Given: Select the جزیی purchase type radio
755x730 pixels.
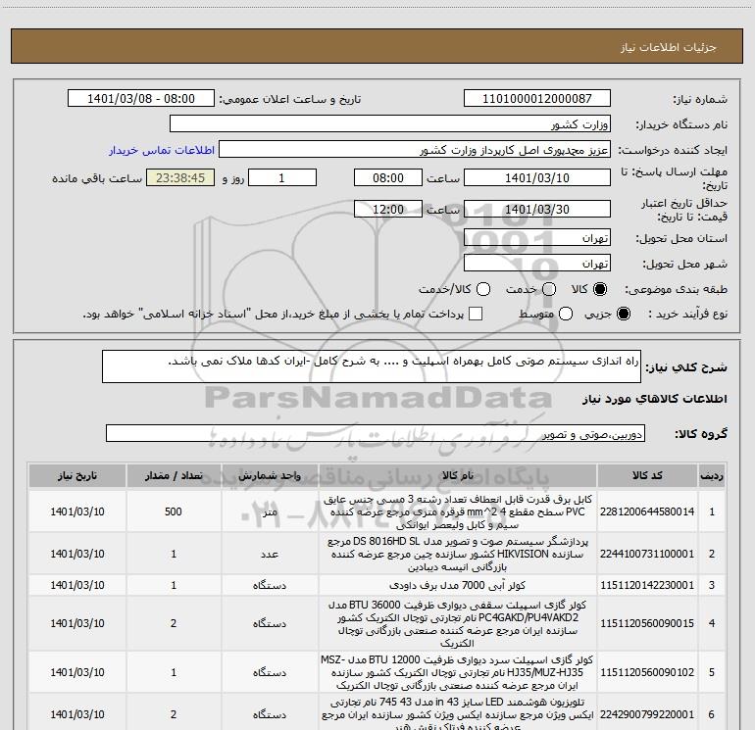Looking at the screenshot, I should pos(624,314).
